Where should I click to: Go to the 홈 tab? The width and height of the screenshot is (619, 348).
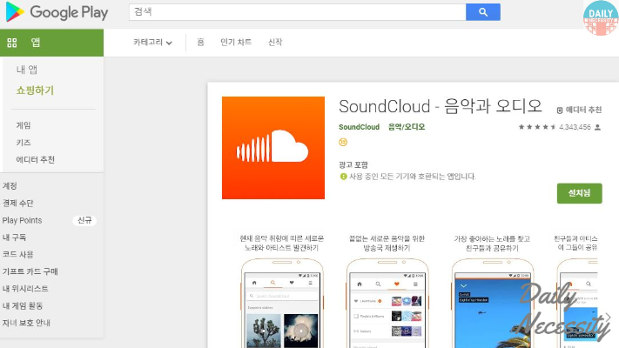pyautogui.click(x=200, y=43)
